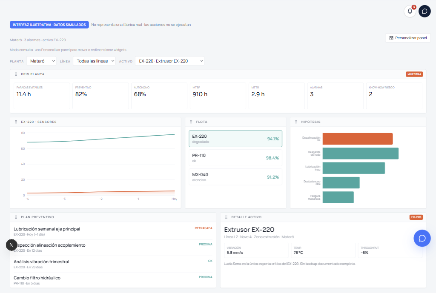
Task: Grab the Flota widget drag handle
Action: click(191, 122)
